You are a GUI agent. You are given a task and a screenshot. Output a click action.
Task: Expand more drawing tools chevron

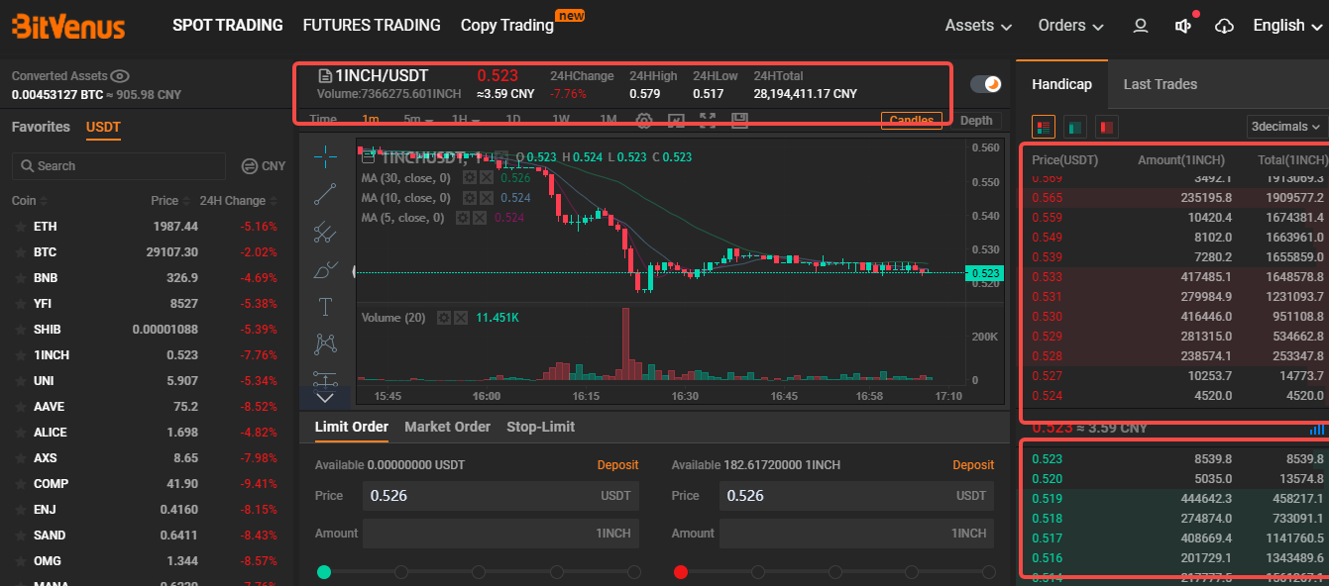click(x=325, y=398)
